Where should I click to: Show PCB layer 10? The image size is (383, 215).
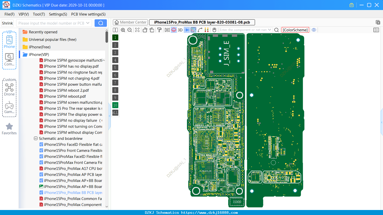click(x=115, y=105)
